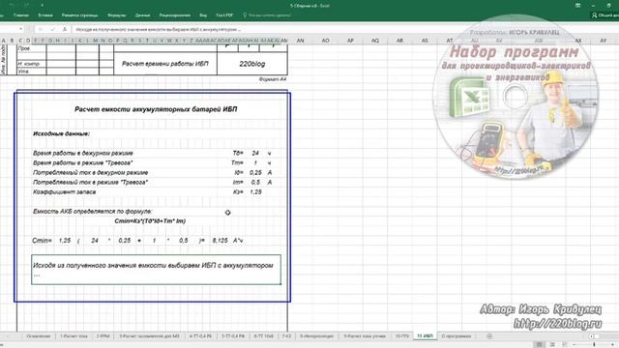
Task: Click inside the formula bar text
Action: pyautogui.click(x=159, y=29)
